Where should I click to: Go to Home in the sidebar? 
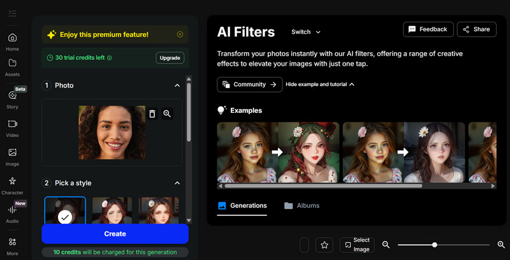tap(12, 42)
